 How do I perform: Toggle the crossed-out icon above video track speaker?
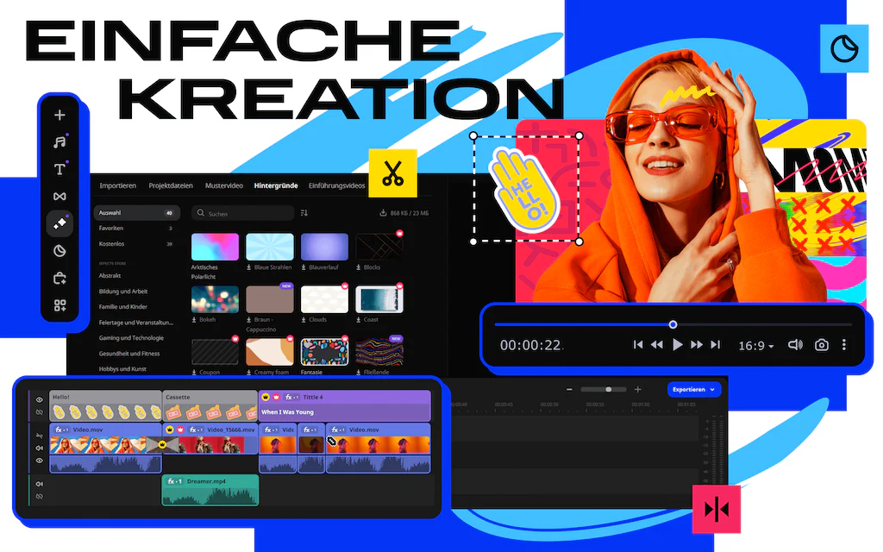40,436
